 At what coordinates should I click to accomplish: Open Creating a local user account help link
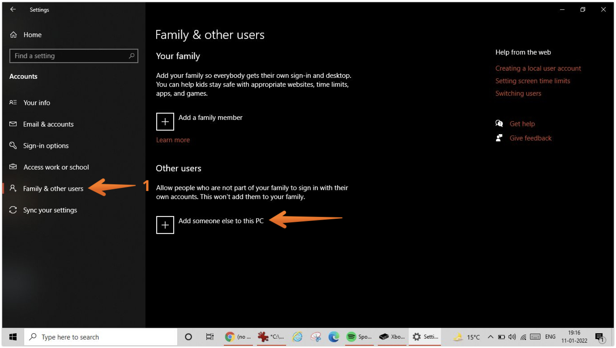(538, 68)
